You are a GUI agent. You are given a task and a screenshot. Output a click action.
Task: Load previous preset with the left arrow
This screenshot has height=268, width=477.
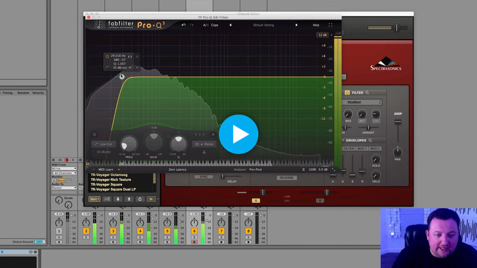tap(230, 25)
